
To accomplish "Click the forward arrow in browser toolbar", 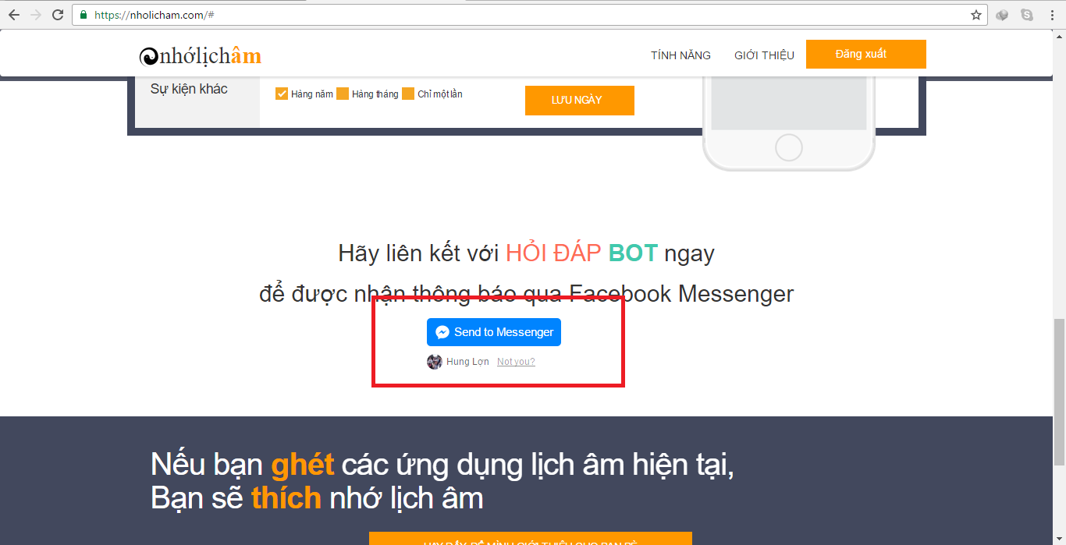I will coord(35,15).
